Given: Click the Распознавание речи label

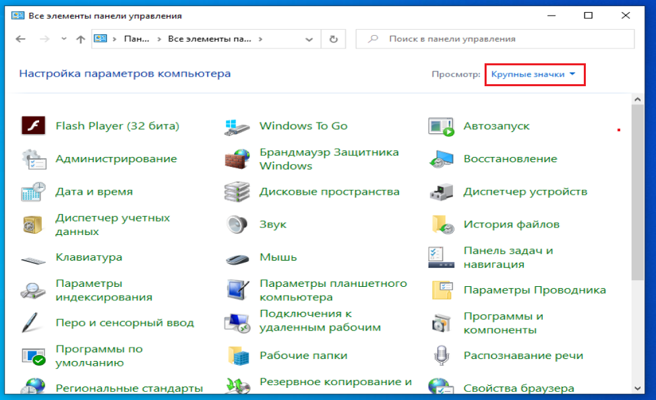Looking at the screenshot, I should (x=523, y=356).
